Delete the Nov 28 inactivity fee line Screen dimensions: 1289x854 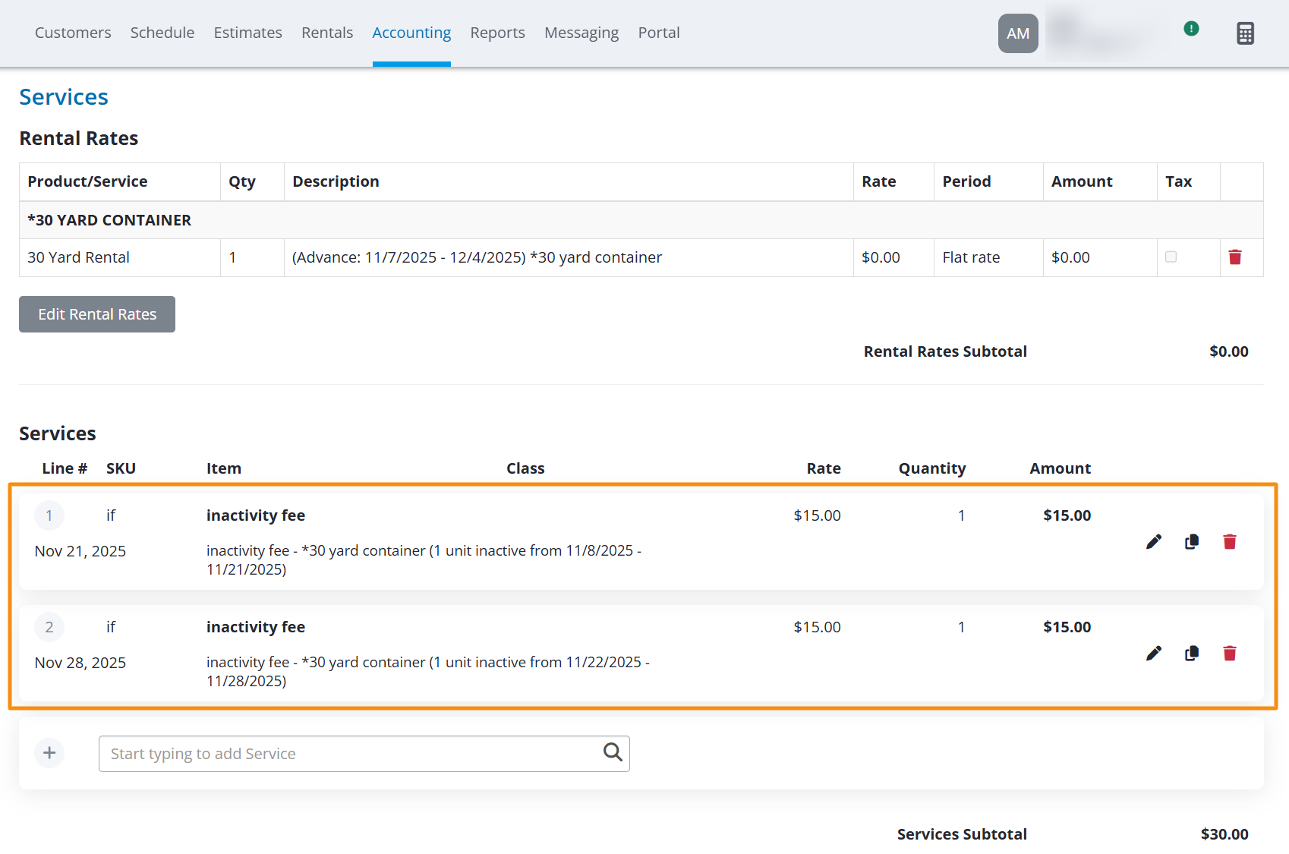coord(1230,653)
